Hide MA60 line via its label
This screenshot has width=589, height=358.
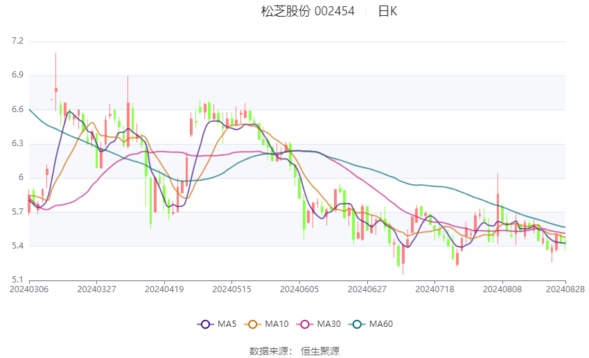pos(381,324)
